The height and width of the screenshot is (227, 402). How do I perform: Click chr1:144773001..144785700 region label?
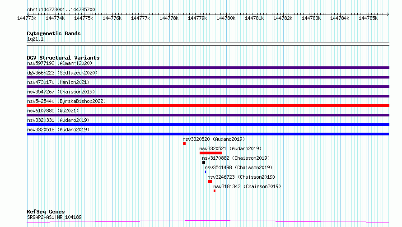(61, 10)
